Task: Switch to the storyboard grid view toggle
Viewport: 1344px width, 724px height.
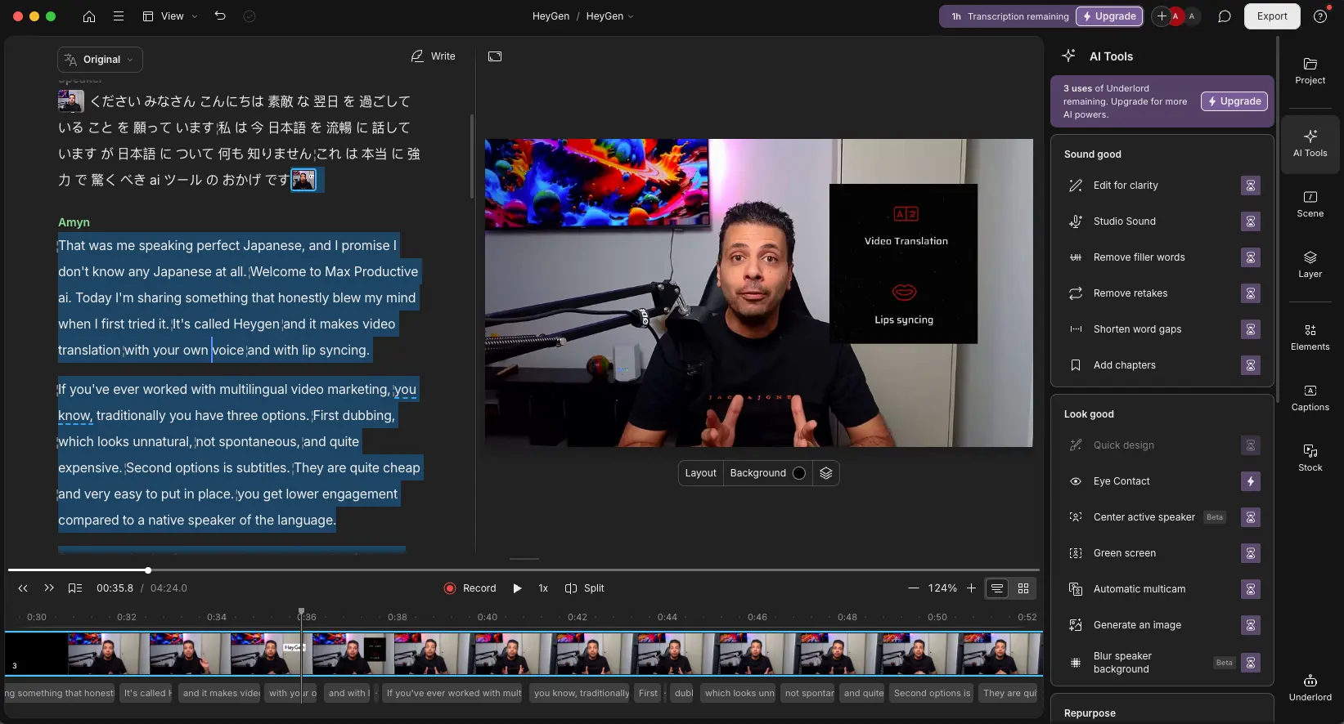Action: point(1023,588)
